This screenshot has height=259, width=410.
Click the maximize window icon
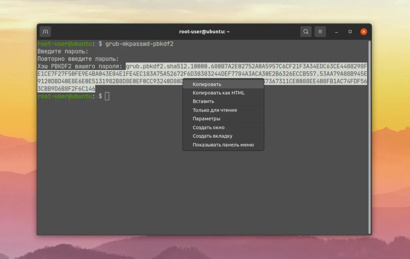point(350,31)
